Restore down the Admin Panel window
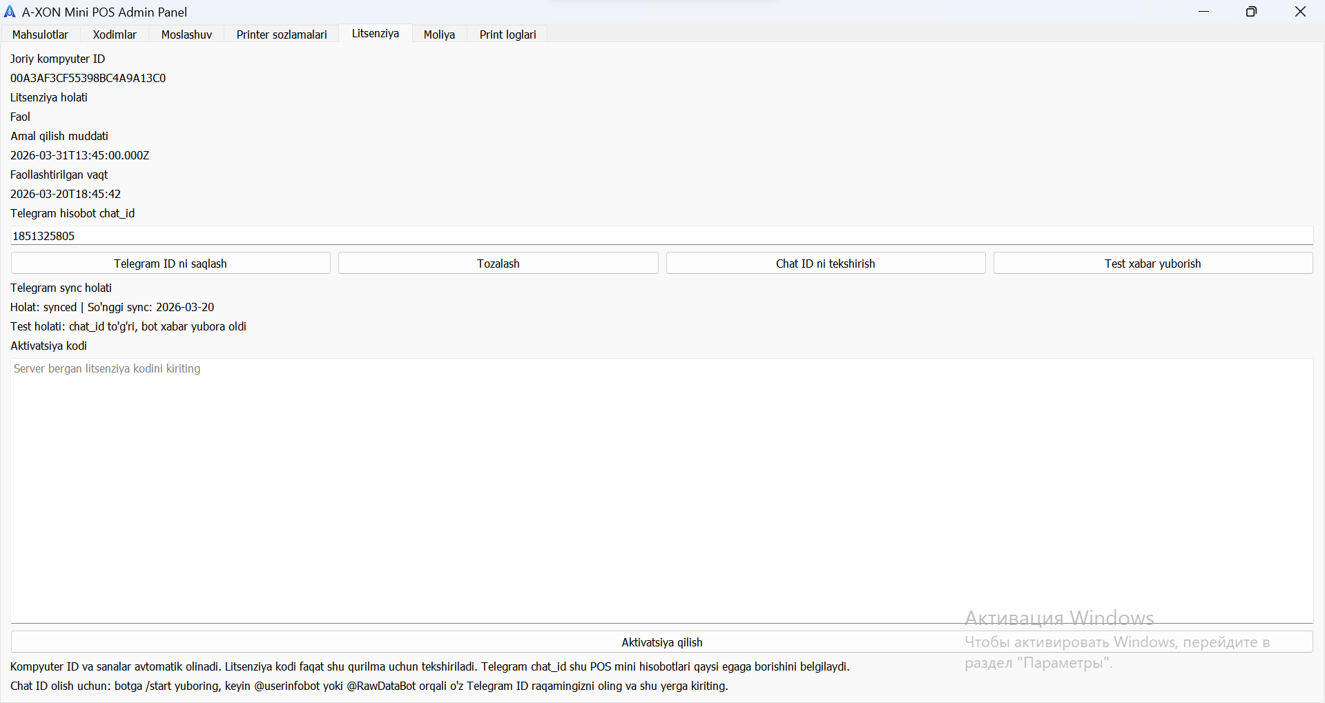1325x703 pixels. [x=1251, y=12]
